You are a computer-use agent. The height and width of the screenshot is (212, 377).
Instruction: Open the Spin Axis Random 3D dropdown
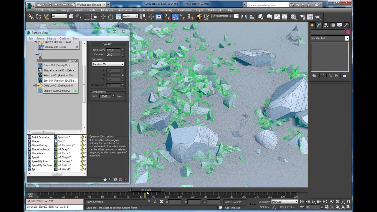pyautogui.click(x=108, y=64)
